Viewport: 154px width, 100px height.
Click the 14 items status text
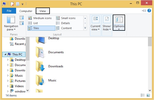tap(11, 95)
